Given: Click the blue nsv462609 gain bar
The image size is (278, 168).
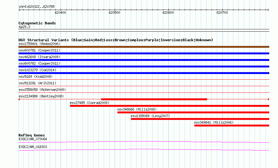Looking at the screenshot, I should click(144, 60).
